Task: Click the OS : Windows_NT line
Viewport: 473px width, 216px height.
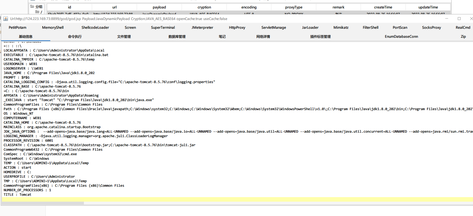Action: tap(18, 113)
